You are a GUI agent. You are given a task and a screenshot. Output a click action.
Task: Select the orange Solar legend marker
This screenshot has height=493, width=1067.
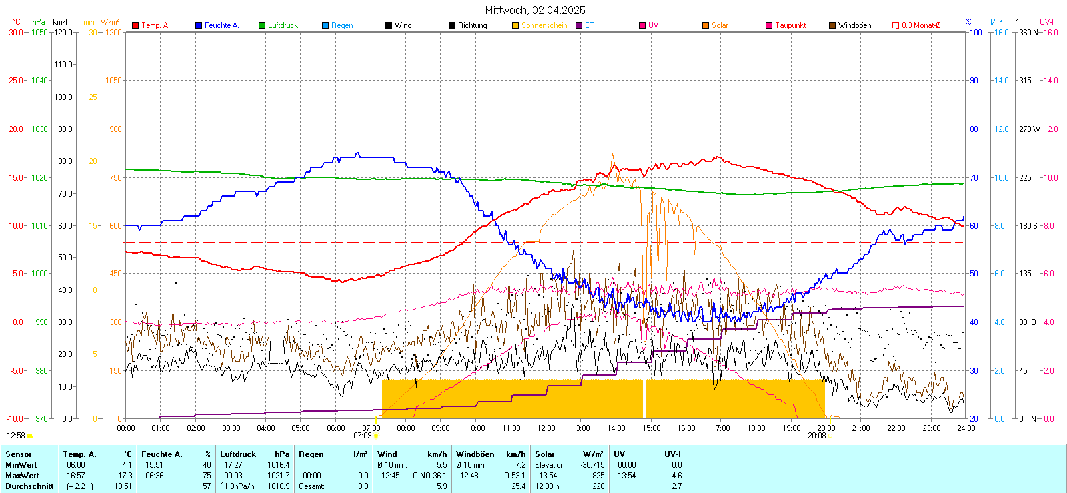(x=706, y=25)
